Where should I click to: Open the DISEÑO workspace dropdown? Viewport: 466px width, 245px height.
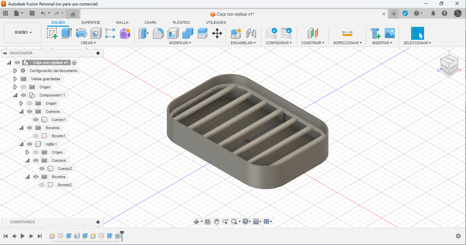tap(23, 33)
